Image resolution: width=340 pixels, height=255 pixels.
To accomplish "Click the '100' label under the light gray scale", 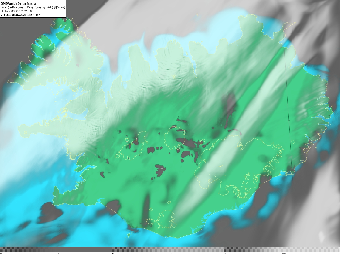I will (284, 253).
